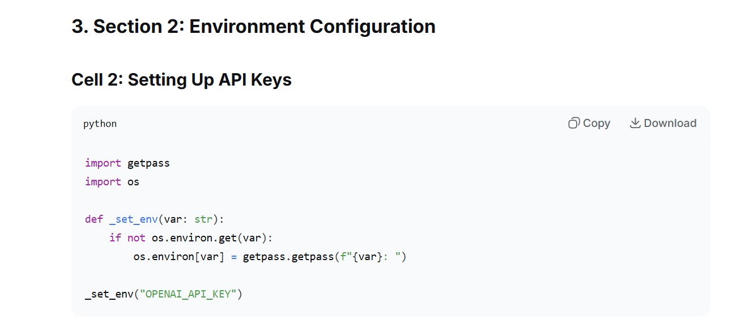Click the 'Cell 2: Setting Up API Keys' heading

pyautogui.click(x=181, y=79)
